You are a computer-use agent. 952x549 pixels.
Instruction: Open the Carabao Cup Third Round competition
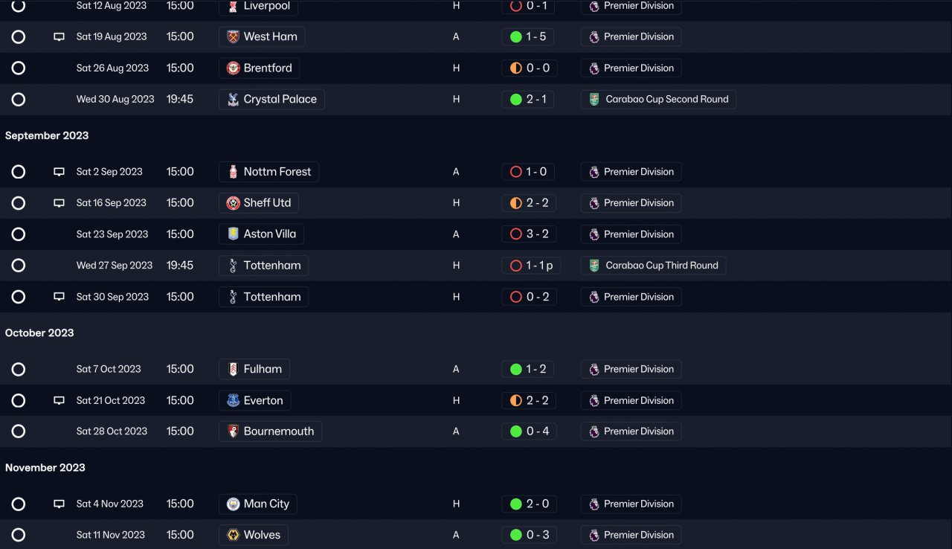(x=661, y=266)
